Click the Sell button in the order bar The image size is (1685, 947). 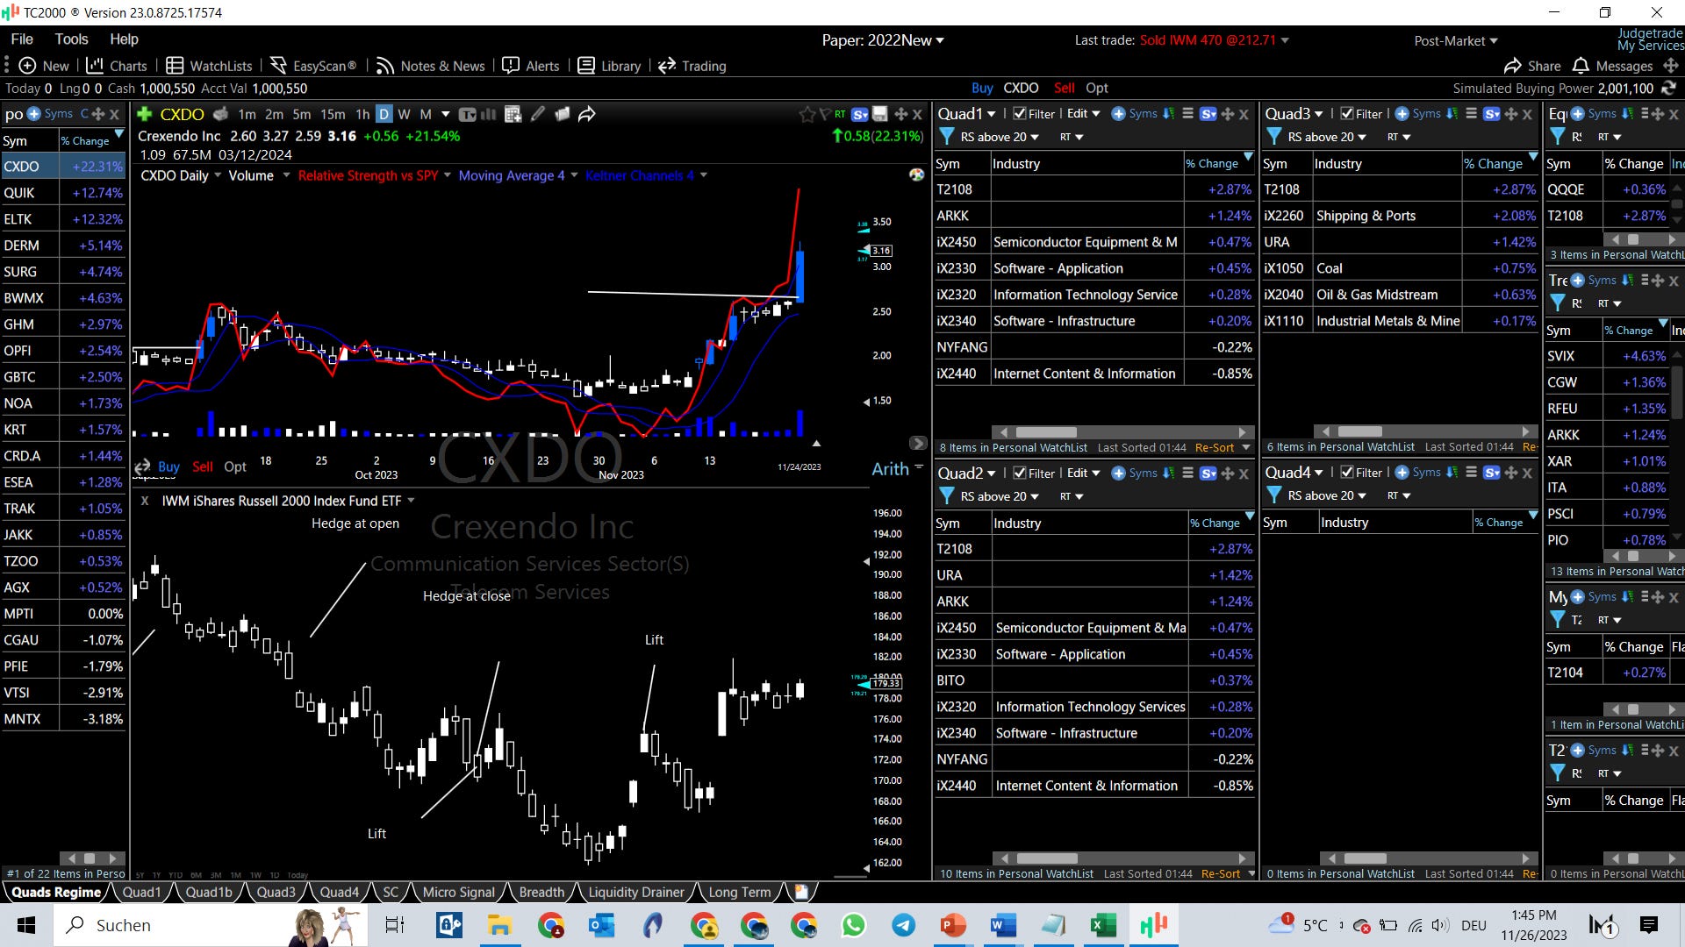[1064, 88]
